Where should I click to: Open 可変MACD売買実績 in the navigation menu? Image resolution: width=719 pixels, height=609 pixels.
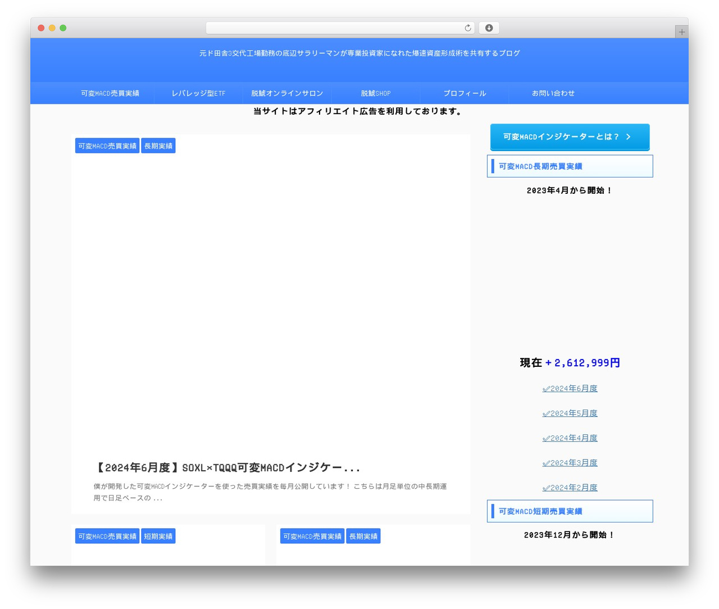(x=110, y=93)
